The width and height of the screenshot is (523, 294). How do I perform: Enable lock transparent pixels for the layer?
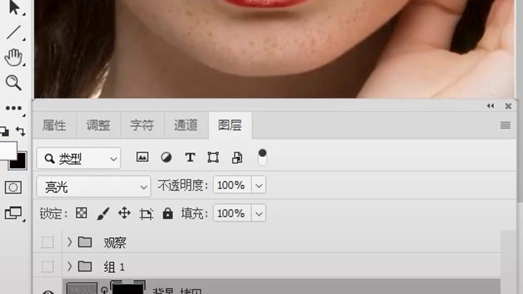point(81,213)
